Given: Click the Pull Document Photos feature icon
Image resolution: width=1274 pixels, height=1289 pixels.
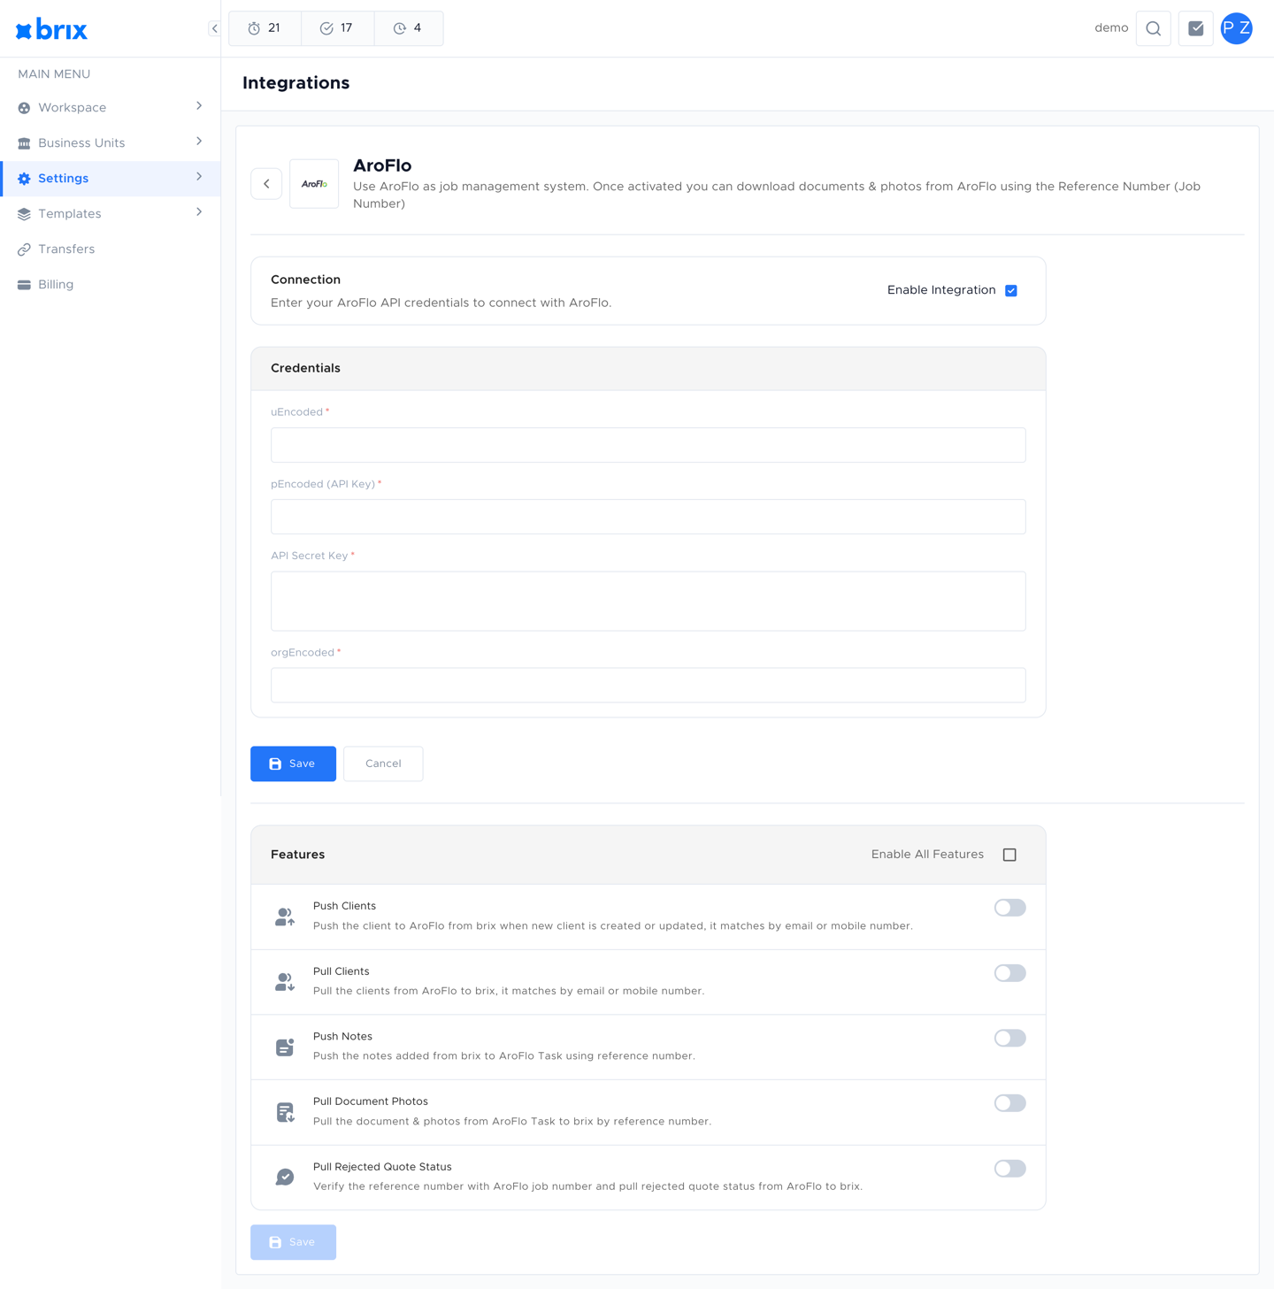Looking at the screenshot, I should [x=285, y=1112].
